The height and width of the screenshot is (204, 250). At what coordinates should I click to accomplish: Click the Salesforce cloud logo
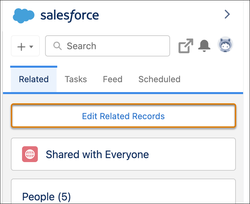[23, 16]
